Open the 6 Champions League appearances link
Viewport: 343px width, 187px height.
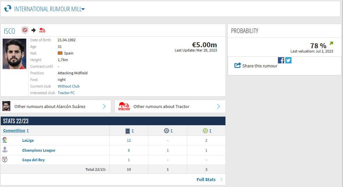point(129,150)
